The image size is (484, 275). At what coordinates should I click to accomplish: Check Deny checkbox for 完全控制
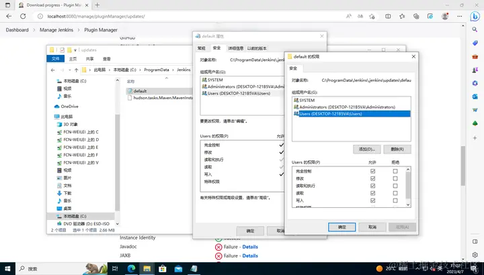point(395,171)
